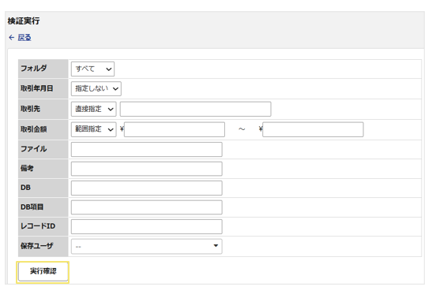The width and height of the screenshot is (432, 287).
Task: Click the 戻る back link
Action: coord(24,37)
